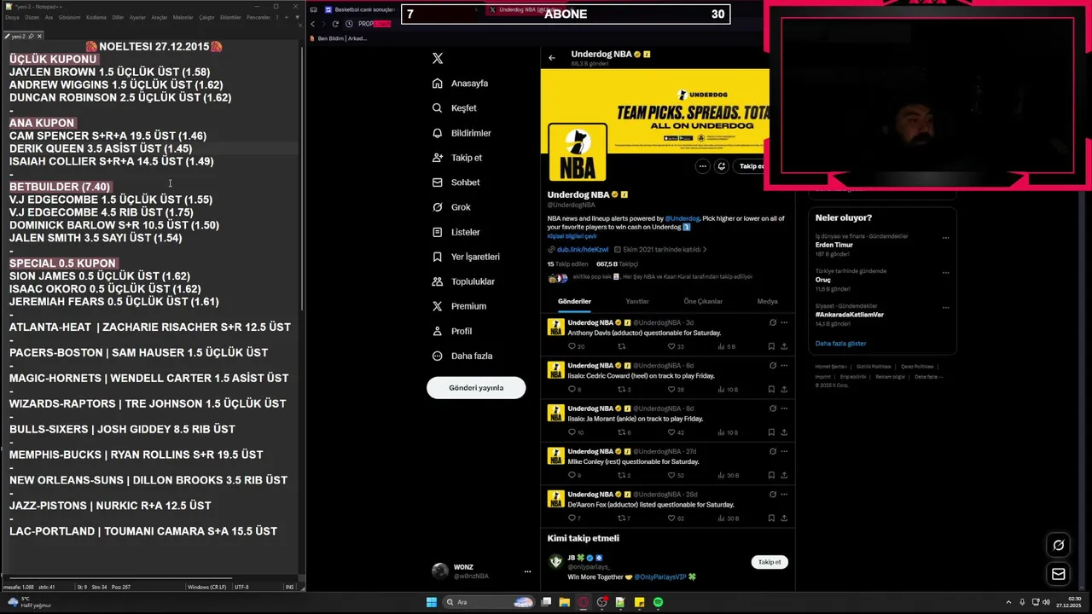Follow JB with Takip et button
1092x614 pixels.
click(x=770, y=562)
